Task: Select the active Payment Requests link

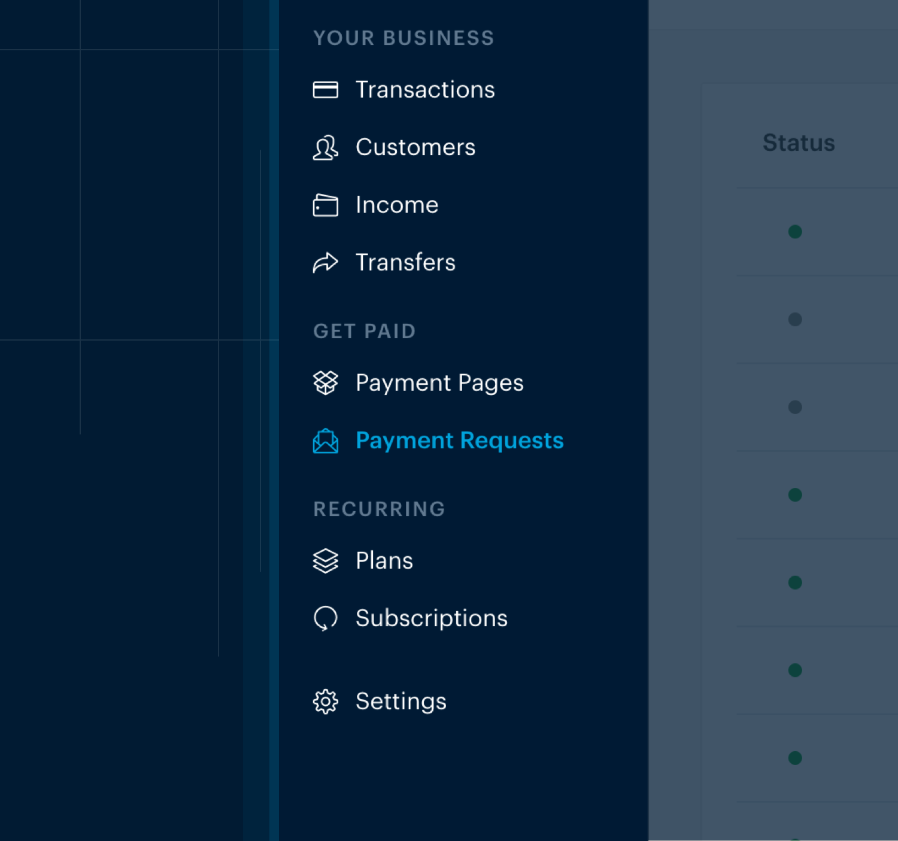Action: coord(459,441)
